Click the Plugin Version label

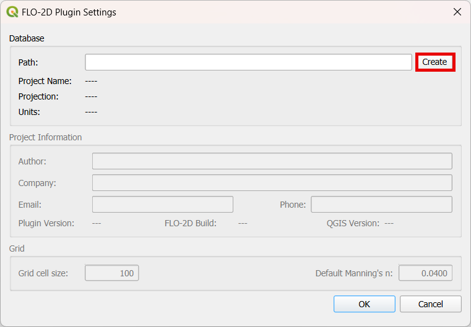pyautogui.click(x=46, y=223)
